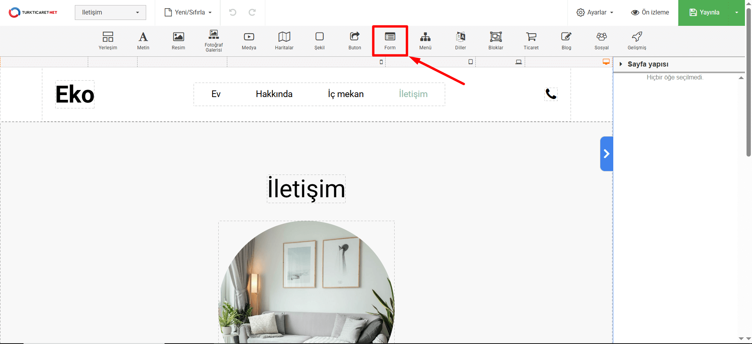
Task: Open the Menü tool
Action: point(425,41)
